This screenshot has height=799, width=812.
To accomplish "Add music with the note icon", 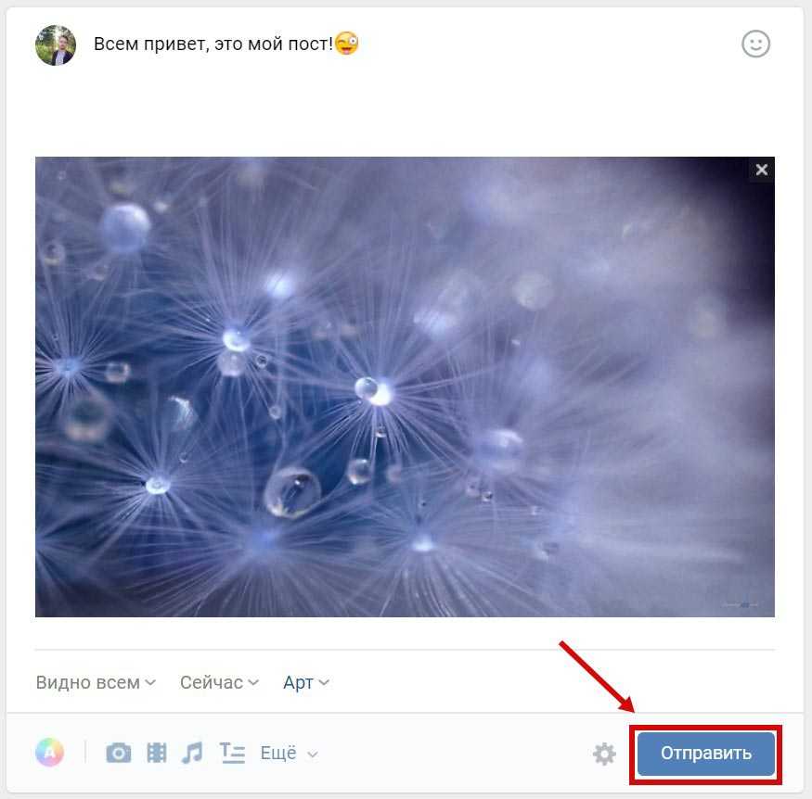I will pyautogui.click(x=192, y=753).
